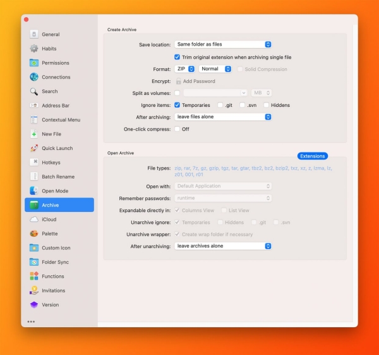Click the Batch Rename icon

point(34,177)
